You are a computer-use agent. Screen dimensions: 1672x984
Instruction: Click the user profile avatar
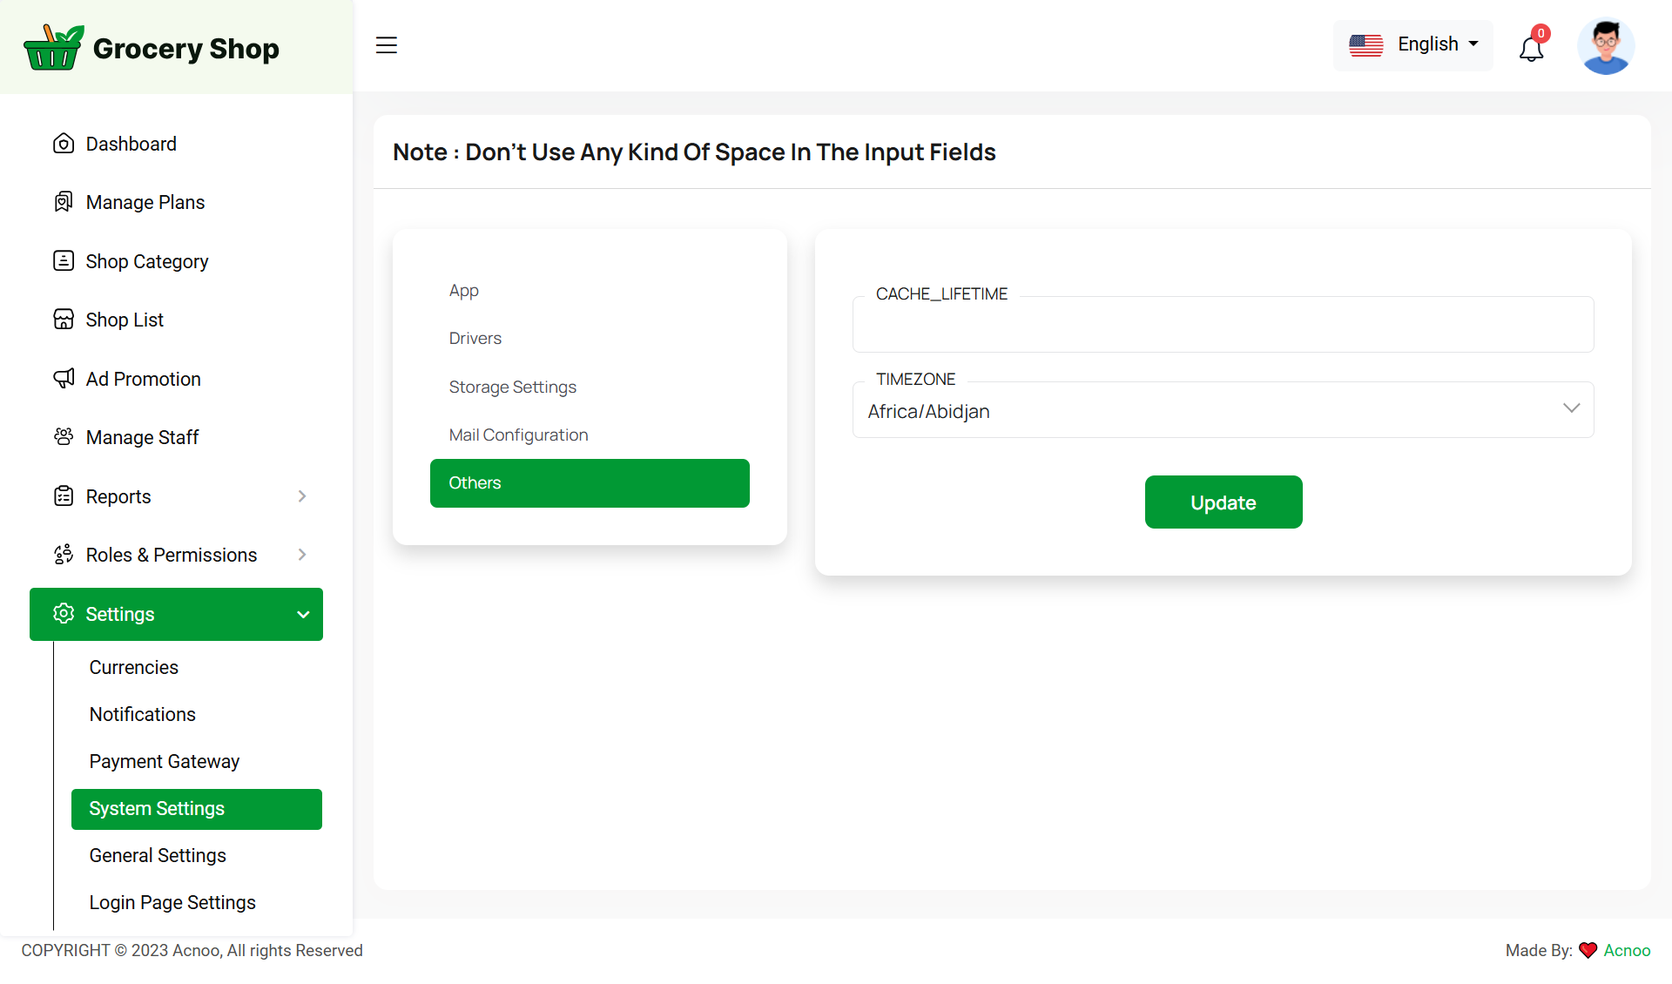point(1605,46)
